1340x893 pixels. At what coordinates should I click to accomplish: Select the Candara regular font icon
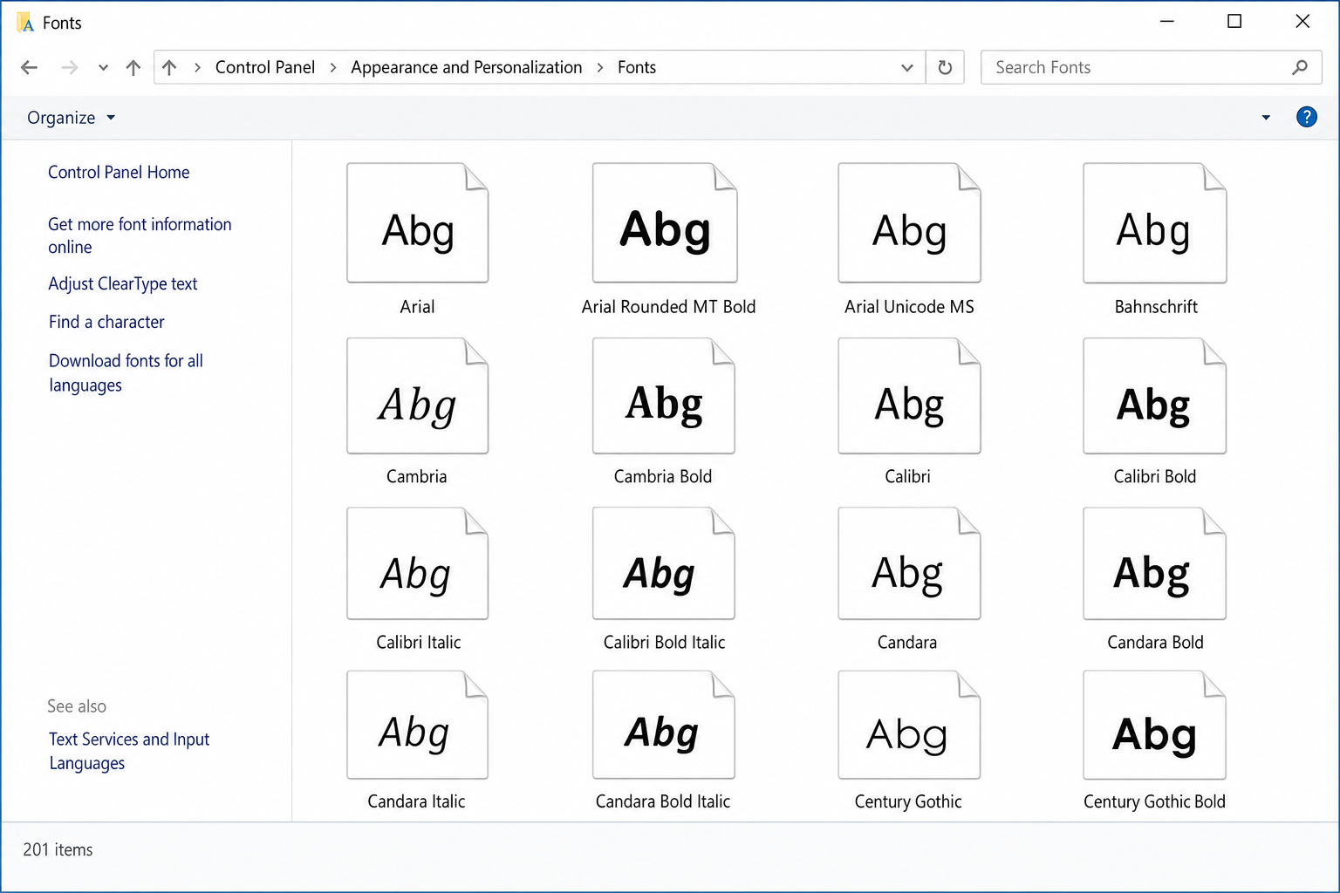pos(909,563)
